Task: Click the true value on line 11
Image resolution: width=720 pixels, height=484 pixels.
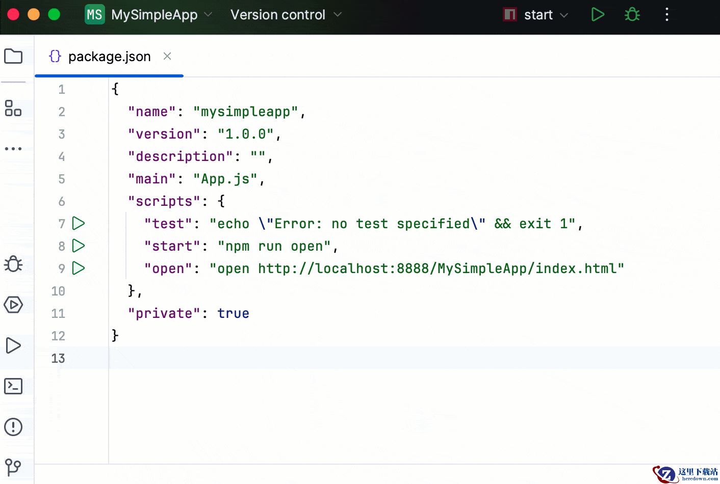Action: tap(234, 313)
